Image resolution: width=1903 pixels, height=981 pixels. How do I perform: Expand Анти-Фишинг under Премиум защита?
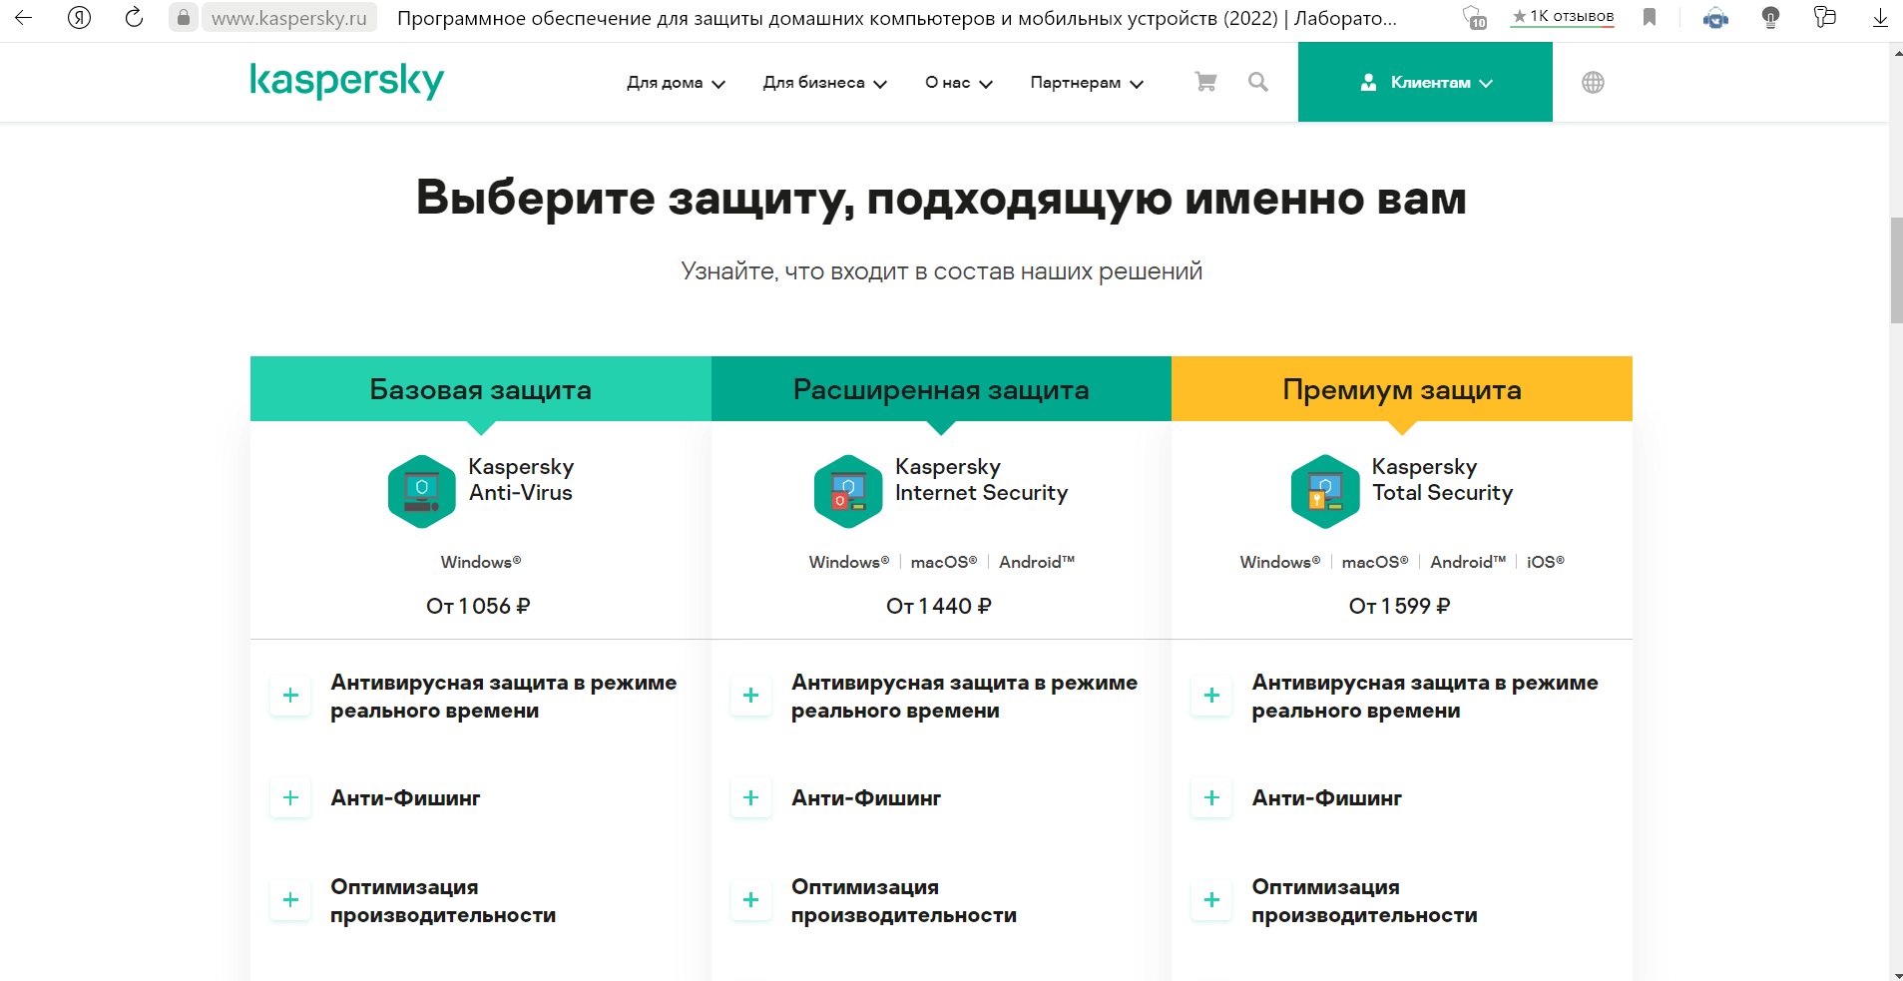coord(1211,797)
